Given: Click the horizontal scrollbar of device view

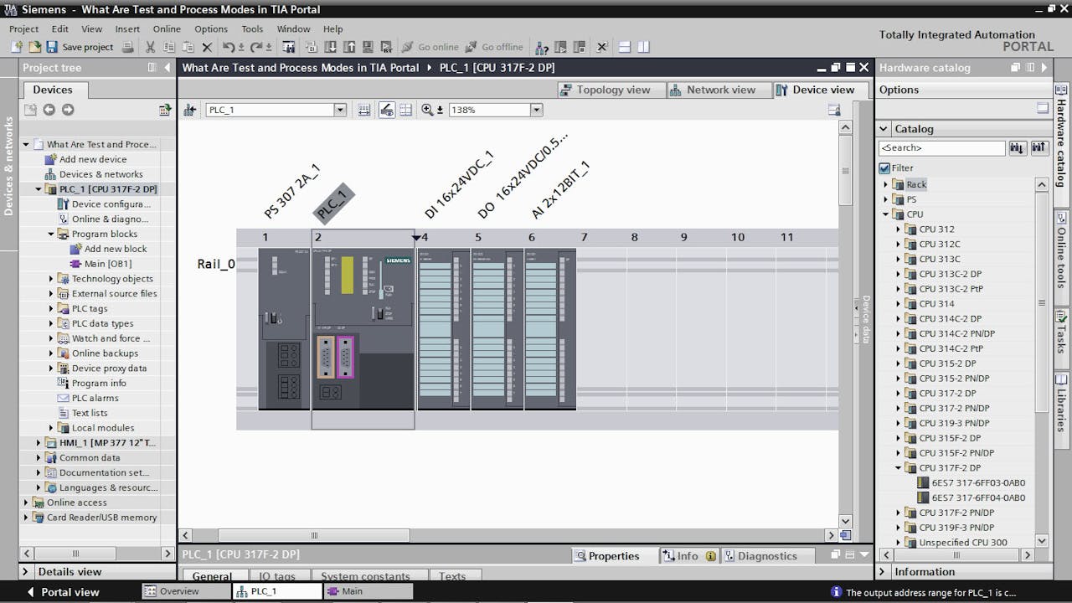Looking at the screenshot, I should pos(314,535).
